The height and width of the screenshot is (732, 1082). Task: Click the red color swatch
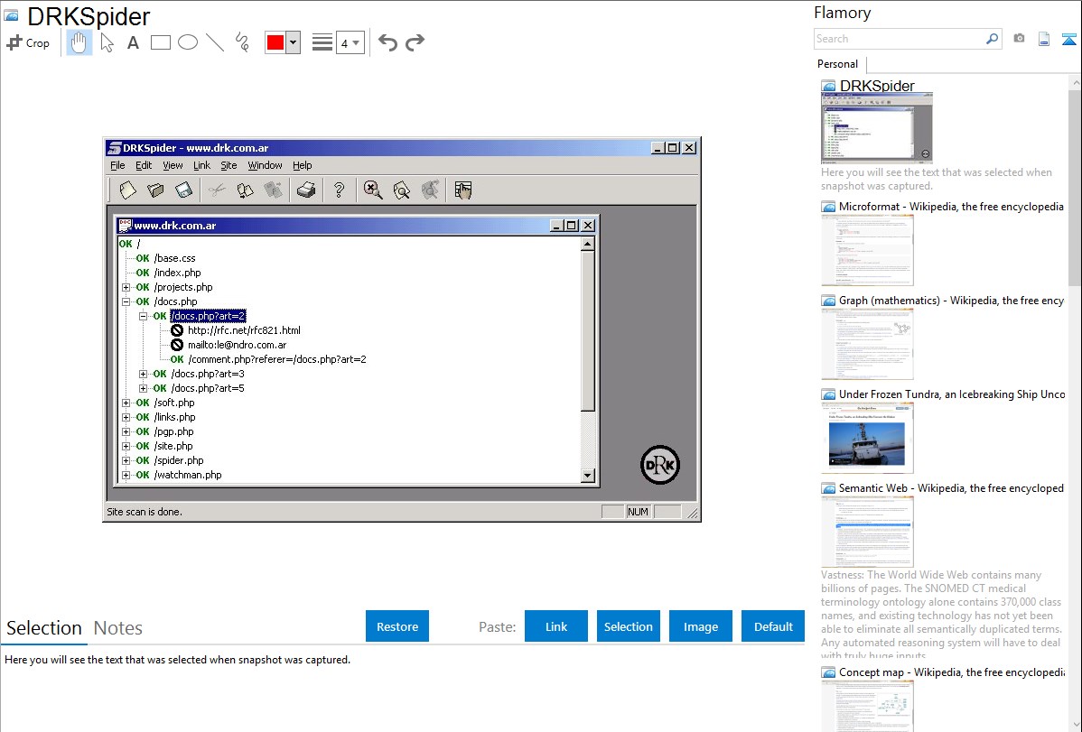coord(275,42)
